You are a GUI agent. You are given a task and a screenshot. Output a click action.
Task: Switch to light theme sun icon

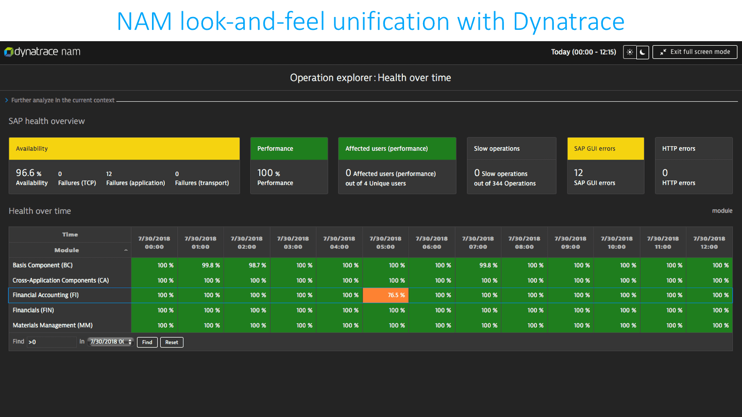(x=630, y=52)
